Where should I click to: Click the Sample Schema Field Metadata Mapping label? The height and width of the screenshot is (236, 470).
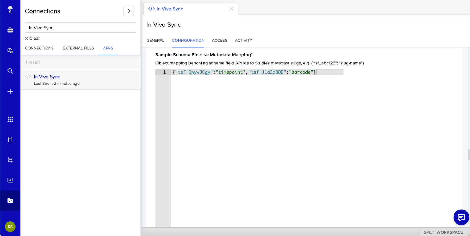click(x=204, y=55)
